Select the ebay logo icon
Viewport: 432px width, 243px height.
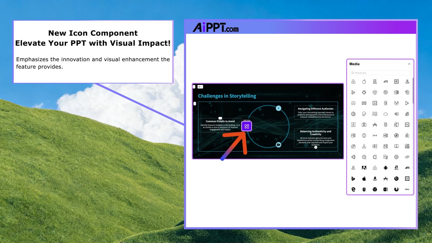[407, 189]
